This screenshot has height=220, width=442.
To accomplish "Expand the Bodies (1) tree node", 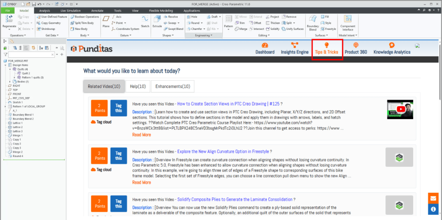I will click(x=10, y=82).
